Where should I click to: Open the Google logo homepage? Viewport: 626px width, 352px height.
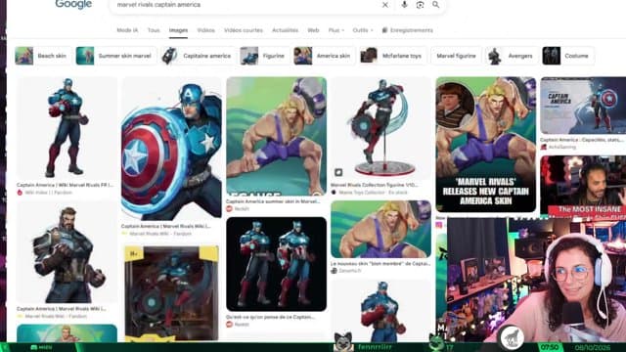(73, 5)
